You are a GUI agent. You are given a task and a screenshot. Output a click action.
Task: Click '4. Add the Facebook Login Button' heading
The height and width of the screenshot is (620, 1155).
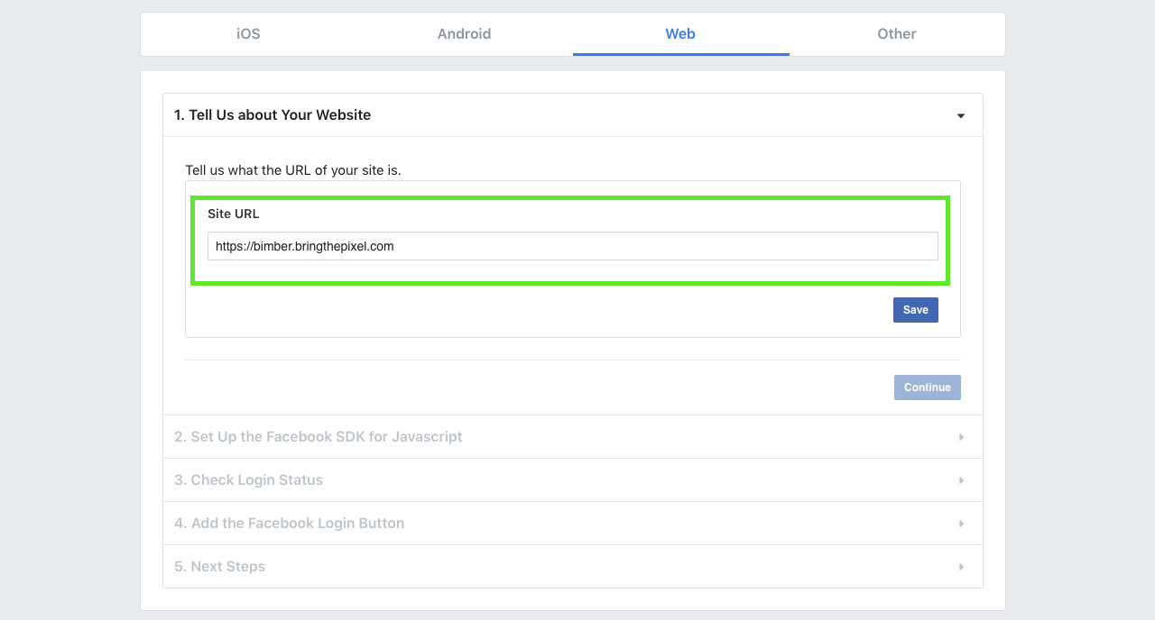289,524
